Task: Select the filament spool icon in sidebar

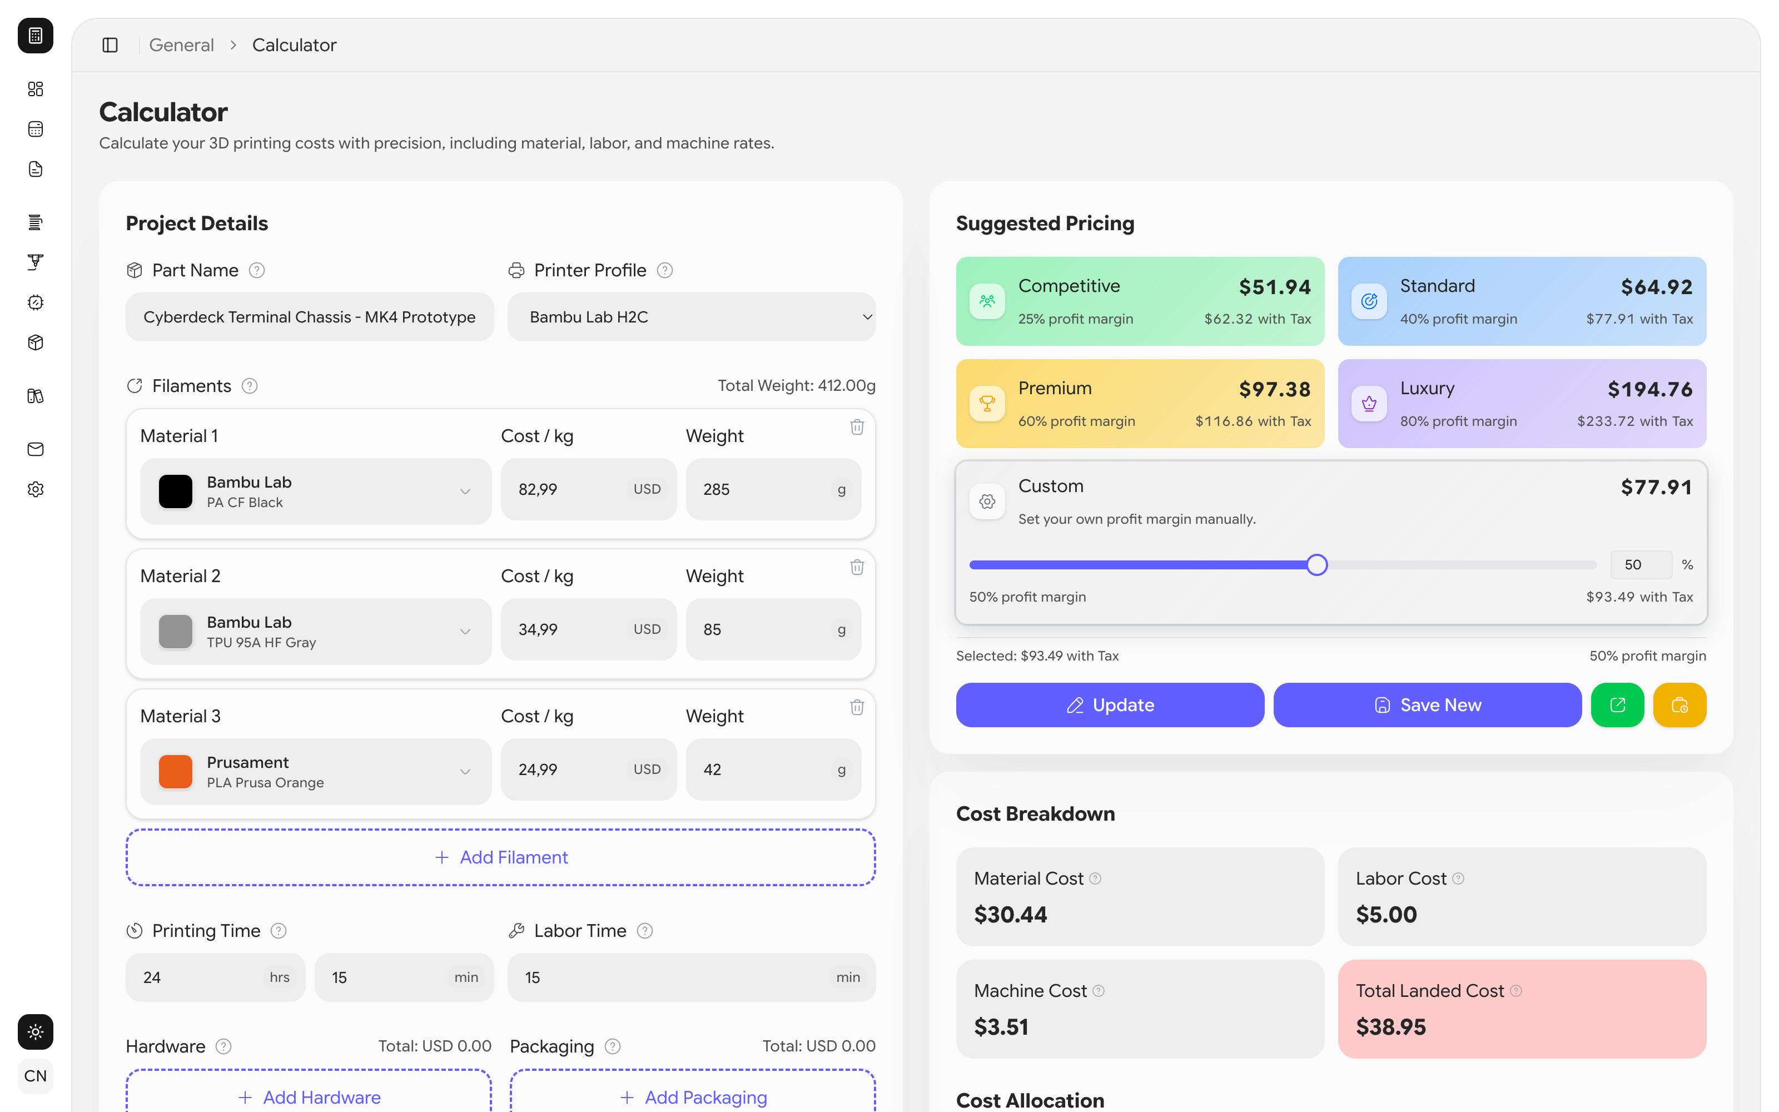Action: (x=35, y=222)
